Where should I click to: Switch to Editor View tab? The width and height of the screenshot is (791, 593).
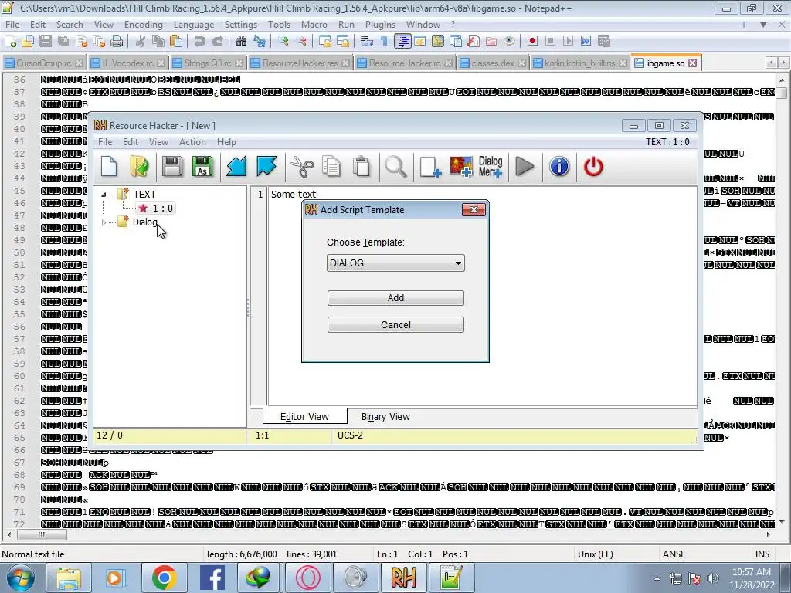[304, 417]
